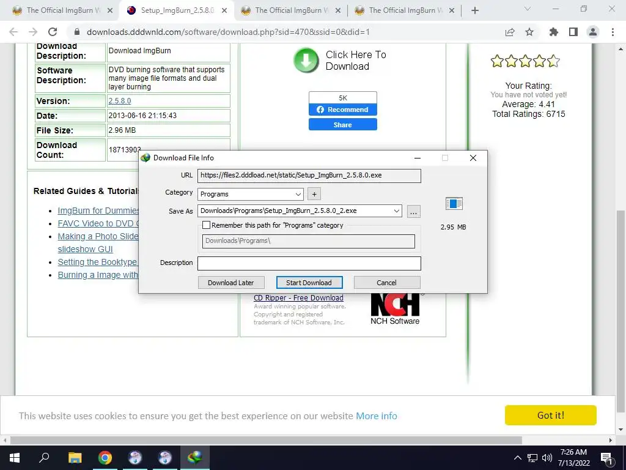Image resolution: width=626 pixels, height=470 pixels.
Task: Toggle the browser side panel icon
Action: click(x=573, y=32)
